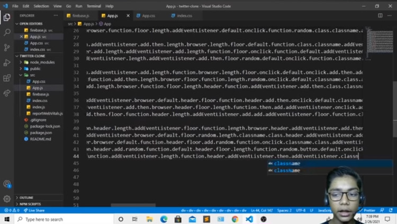Click the errors and warnings status indicator
Image resolution: width=397 pixels, height=224 pixels.
[12, 210]
